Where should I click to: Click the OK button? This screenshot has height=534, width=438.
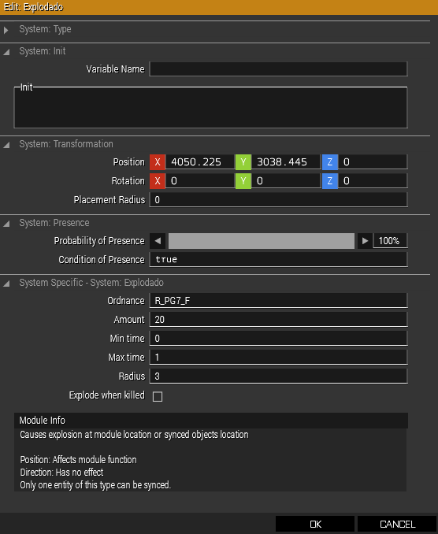(x=315, y=524)
